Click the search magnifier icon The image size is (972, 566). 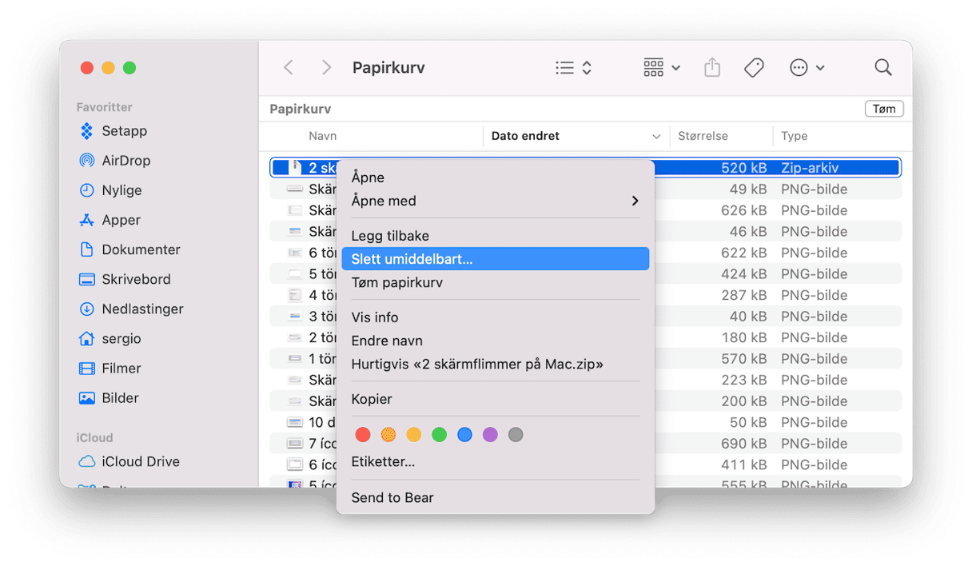(x=882, y=68)
